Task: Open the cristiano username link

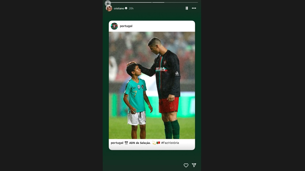Action: click(119, 8)
